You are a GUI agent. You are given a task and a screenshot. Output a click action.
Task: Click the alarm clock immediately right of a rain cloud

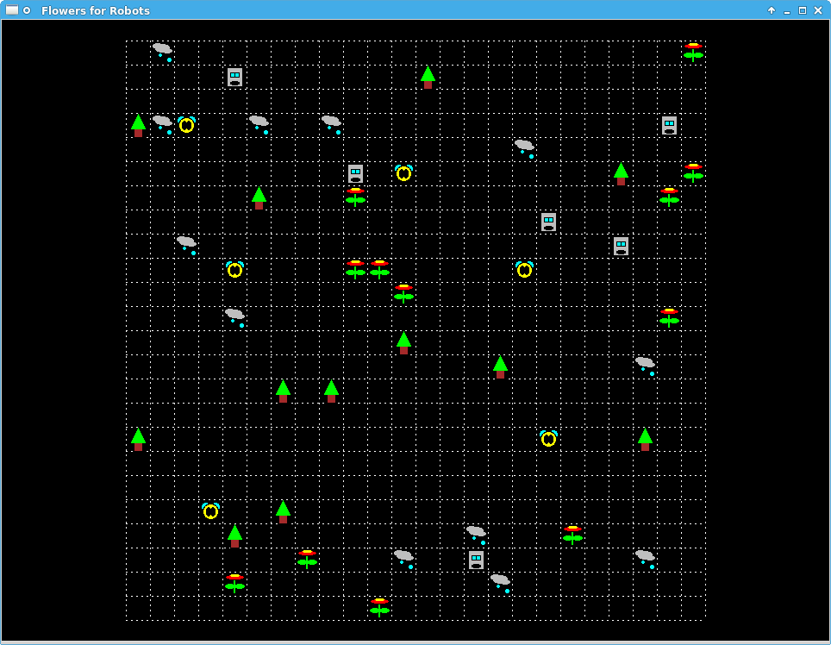tap(186, 125)
